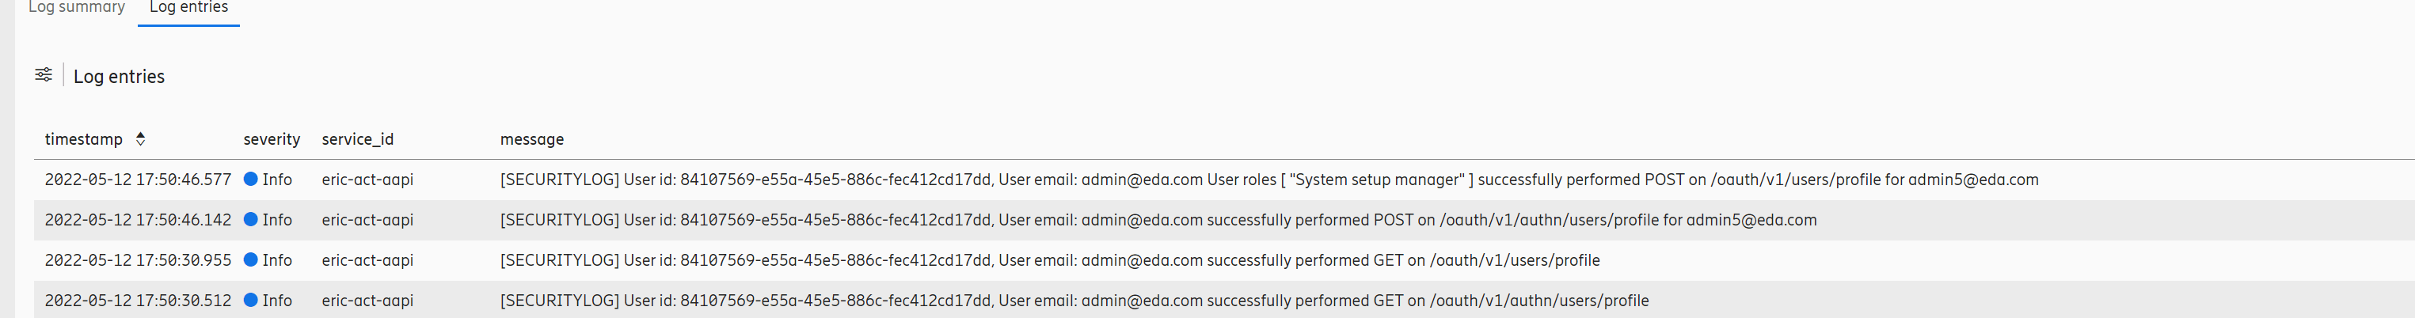Click the service_id column header
The image size is (2415, 318).
357,138
